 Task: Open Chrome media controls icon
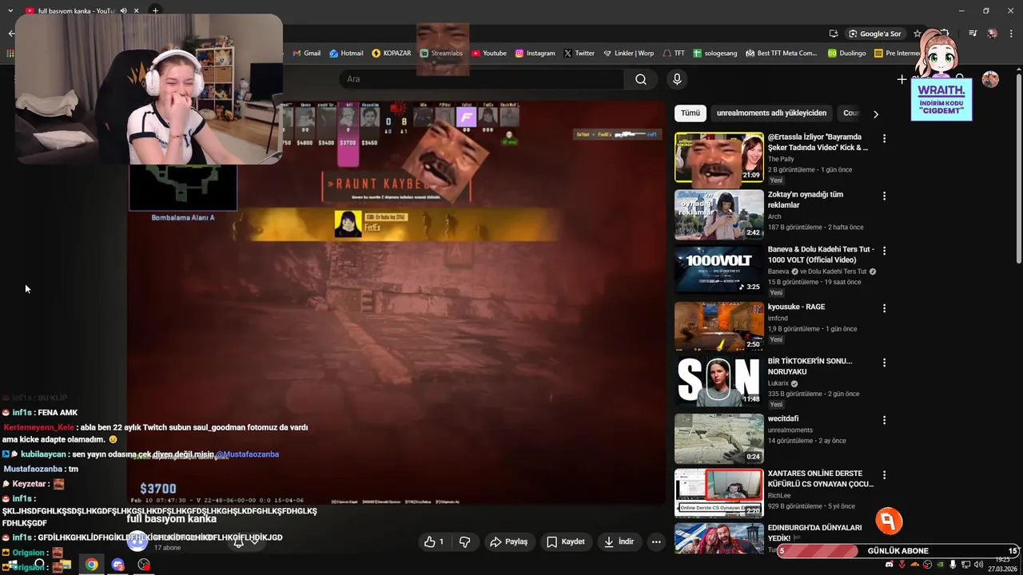pos(973,34)
